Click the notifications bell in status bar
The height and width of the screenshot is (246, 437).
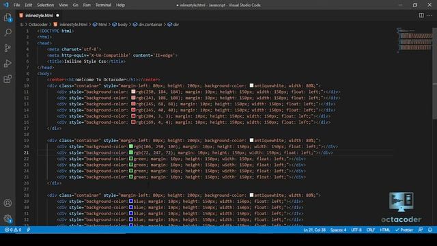point(429,230)
